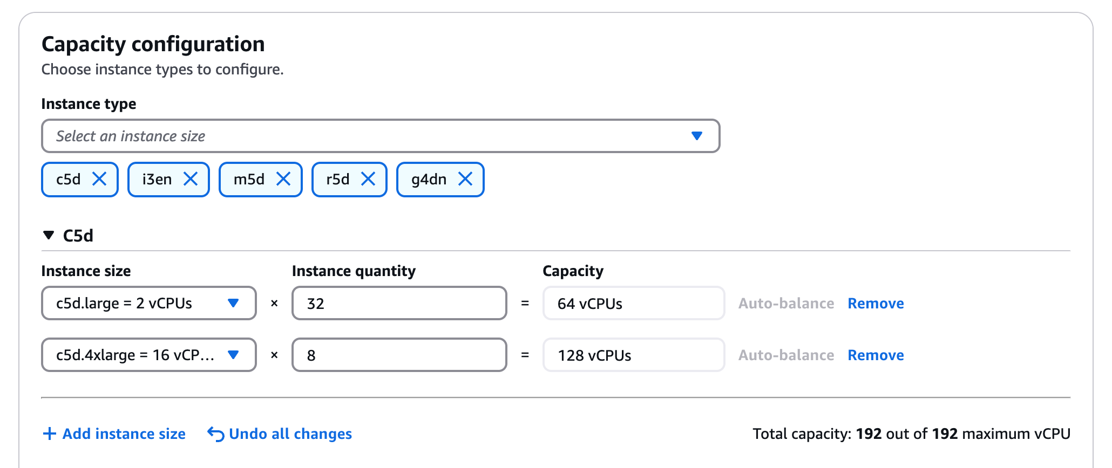Remove the c5d.4xlarge instance size row
The width and height of the screenshot is (1112, 468).
point(876,355)
